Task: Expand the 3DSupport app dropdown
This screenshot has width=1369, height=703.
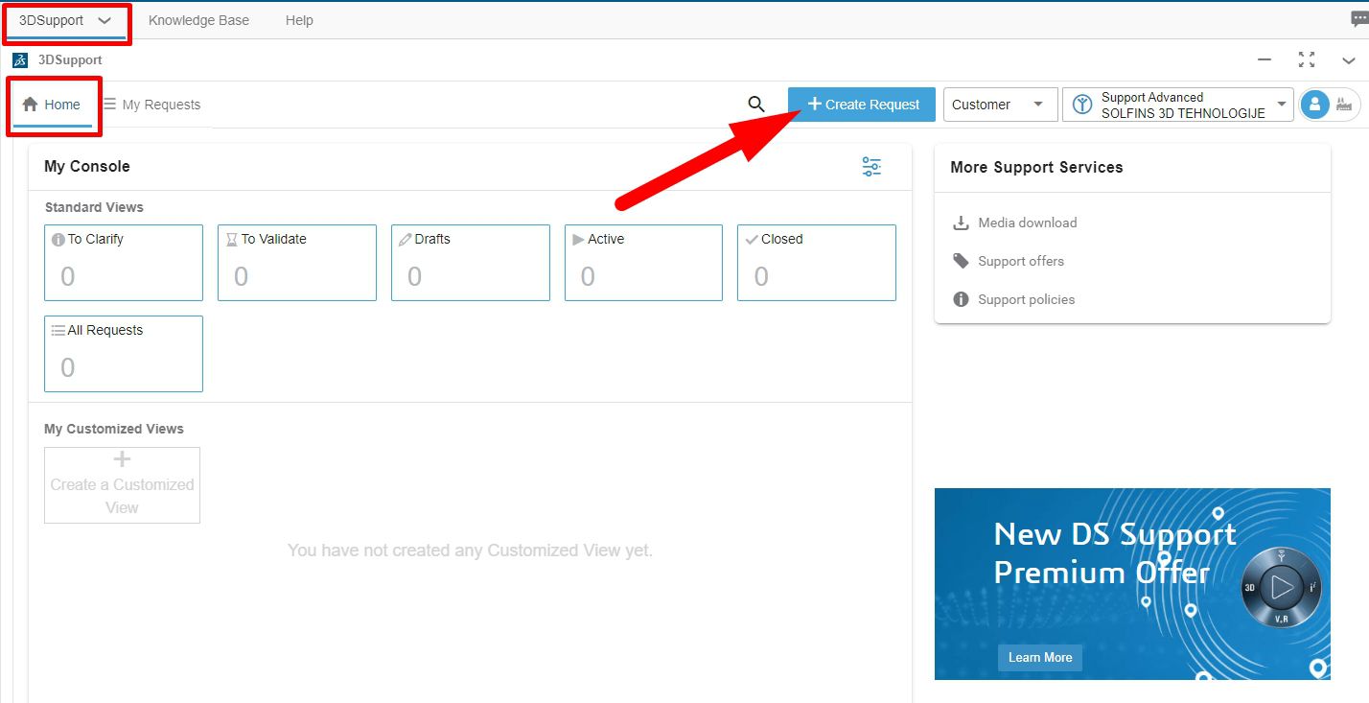Action: coord(103,19)
